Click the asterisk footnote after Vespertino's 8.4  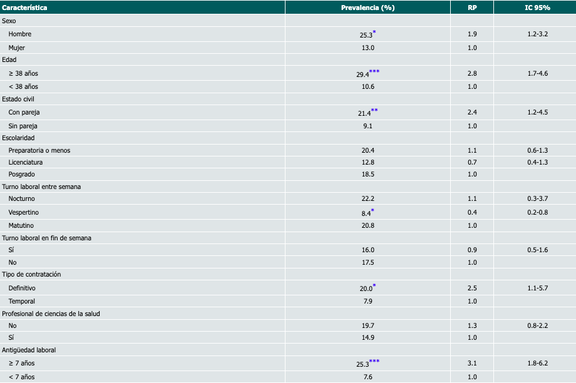point(373,211)
